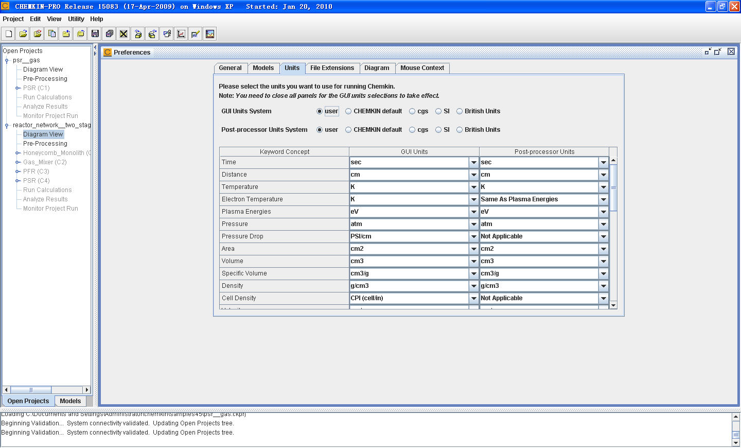Screen dimensions: 741x448
Task: Switch to the Models tab at bottom left
Action: pos(70,401)
